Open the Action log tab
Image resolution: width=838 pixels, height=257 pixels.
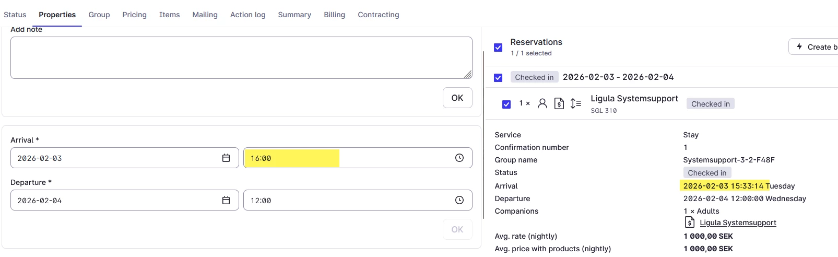coord(247,15)
